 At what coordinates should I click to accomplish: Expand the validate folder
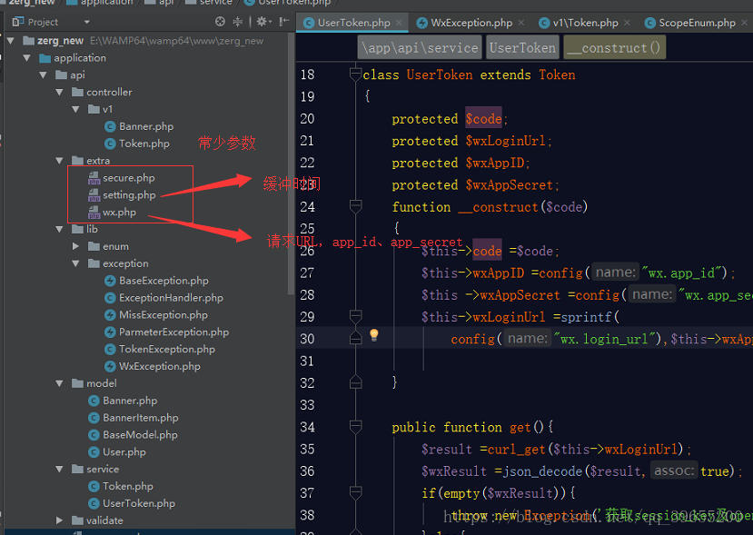pos(60,520)
